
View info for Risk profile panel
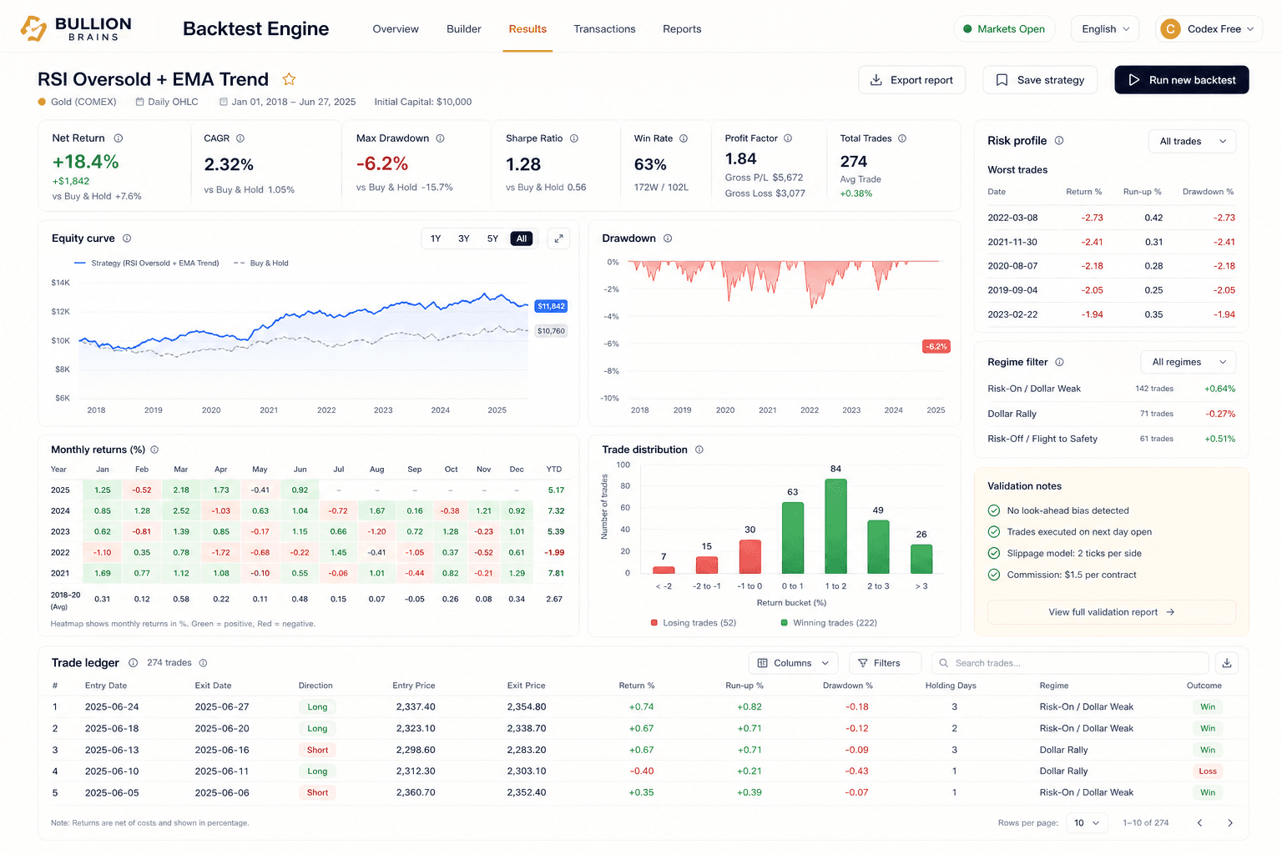coord(1059,141)
